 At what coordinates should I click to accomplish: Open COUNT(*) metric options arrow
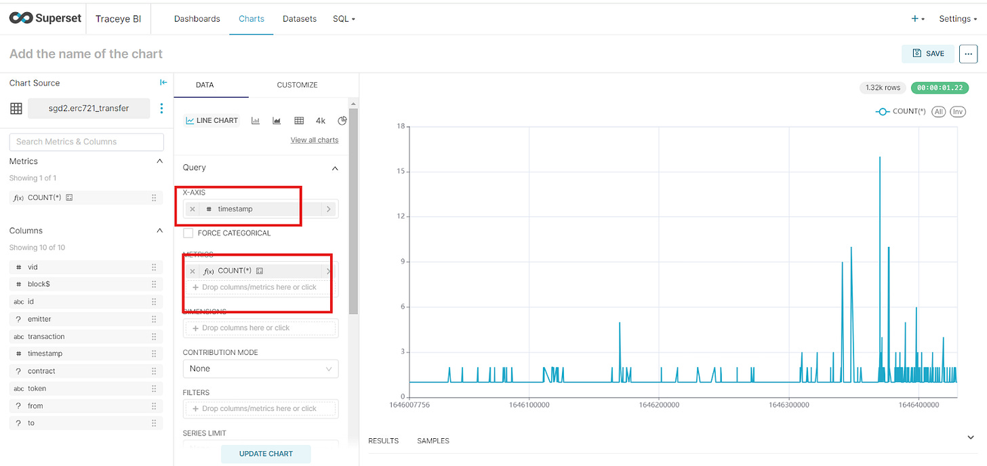pyautogui.click(x=329, y=271)
